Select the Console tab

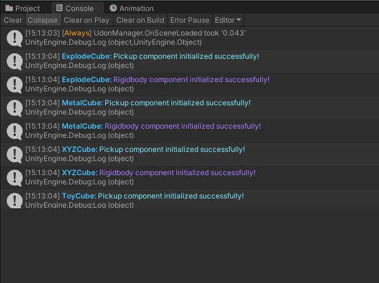click(x=75, y=8)
